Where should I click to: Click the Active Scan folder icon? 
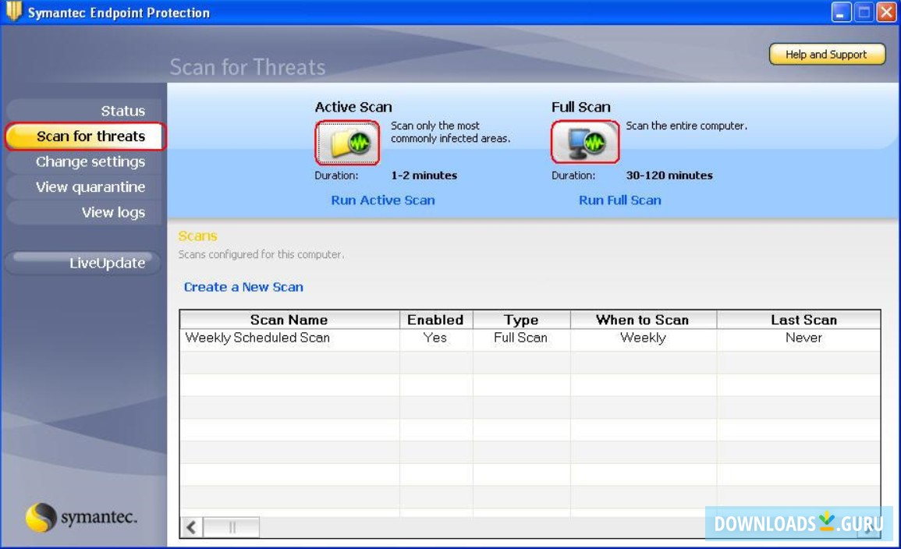pyautogui.click(x=347, y=142)
